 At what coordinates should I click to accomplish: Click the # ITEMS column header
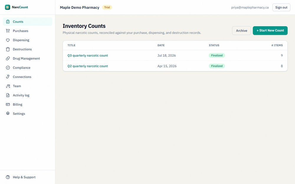[277, 45]
